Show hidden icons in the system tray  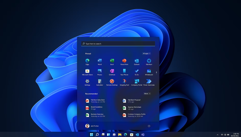pos(218,135)
